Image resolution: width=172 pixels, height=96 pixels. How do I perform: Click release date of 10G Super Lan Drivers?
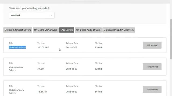point(71,69)
